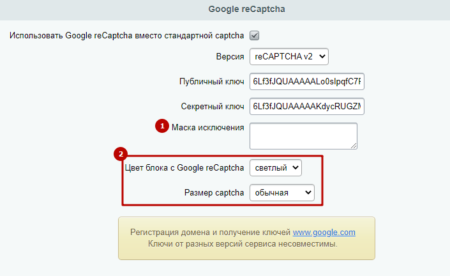This screenshot has width=450, height=276.
Task: Click the note about incompatible keys
Action: point(243,244)
